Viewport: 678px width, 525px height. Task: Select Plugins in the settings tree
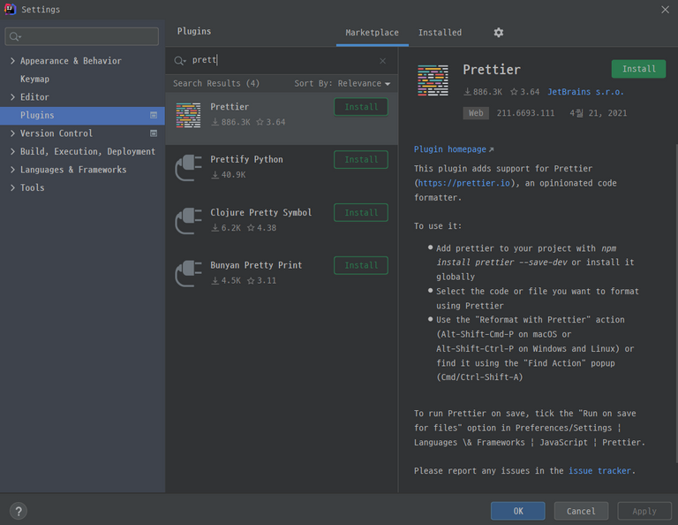click(x=82, y=116)
